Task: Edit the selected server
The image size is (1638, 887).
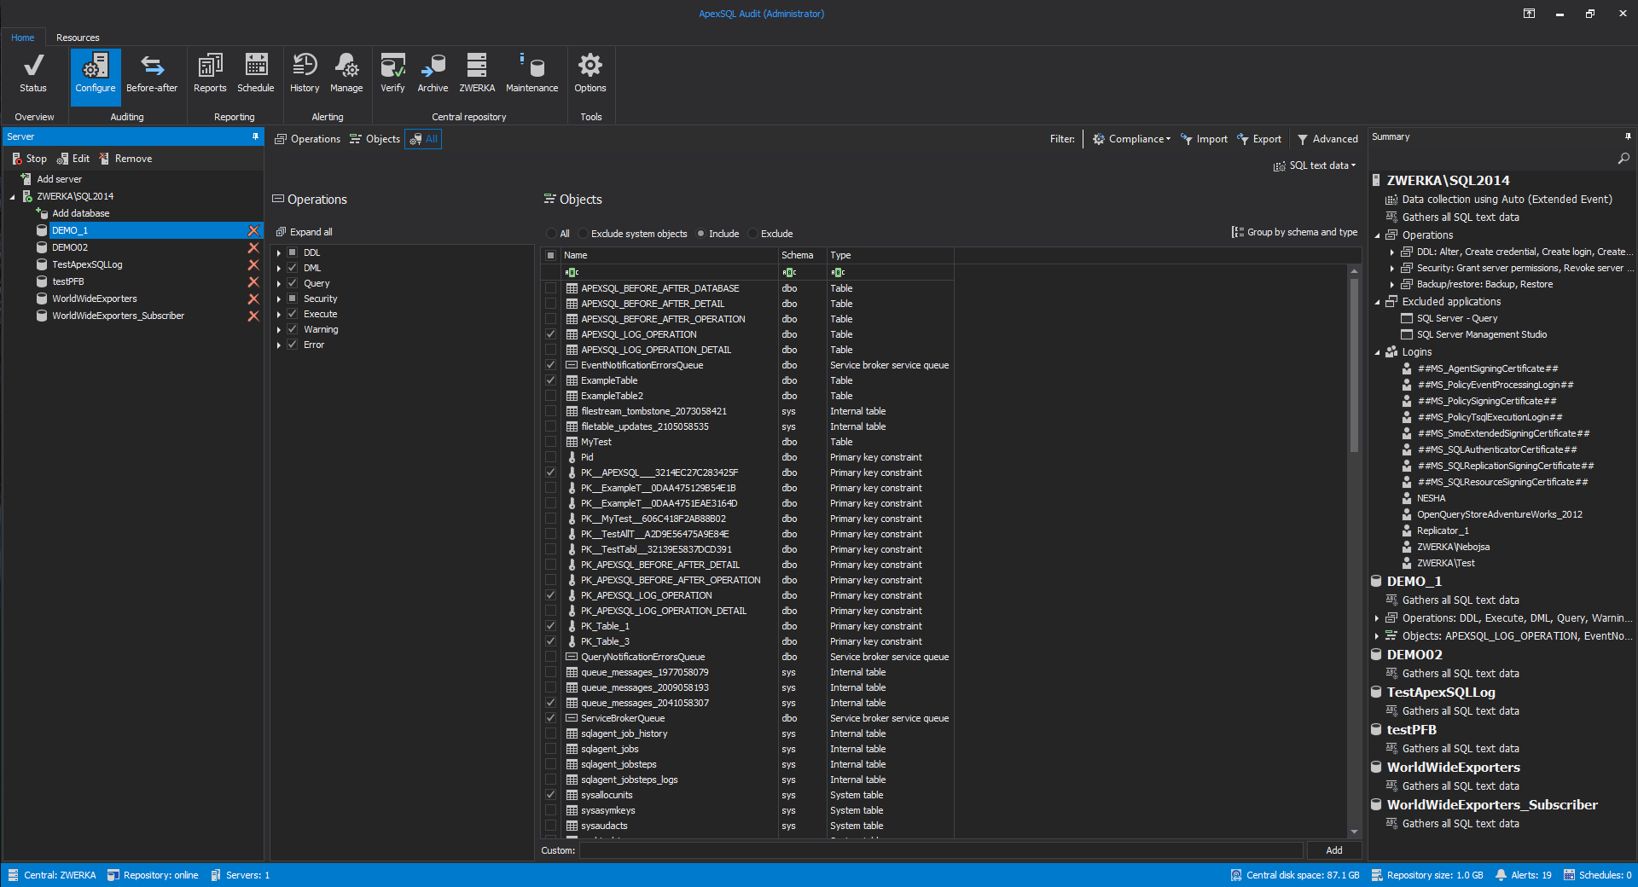Action: (x=73, y=159)
